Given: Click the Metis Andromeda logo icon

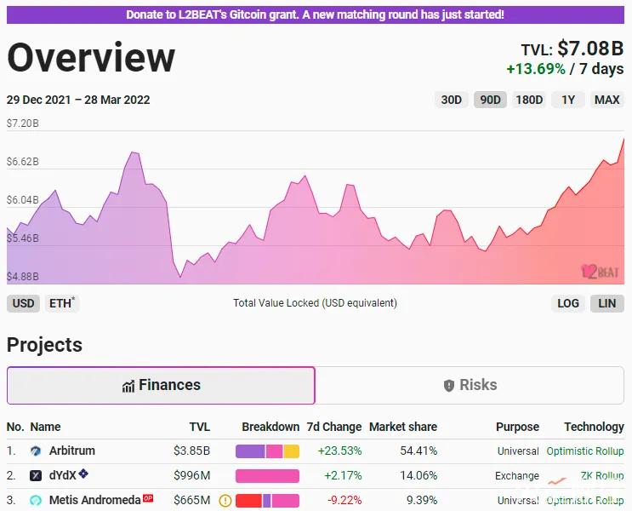Looking at the screenshot, I should [36, 501].
